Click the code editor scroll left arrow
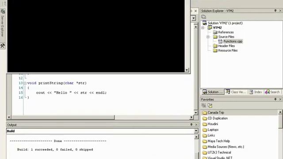The height and width of the screenshot is (159, 283). coord(9,117)
